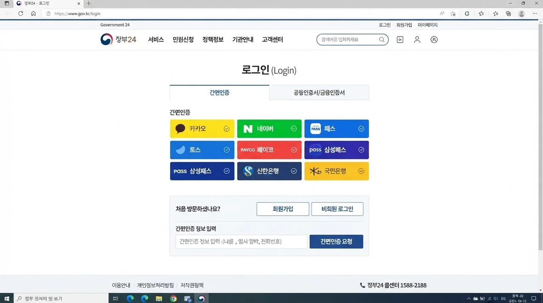The height and width of the screenshot is (303, 543).
Task: Open the 저작권정책 footer link
Action: click(x=192, y=285)
